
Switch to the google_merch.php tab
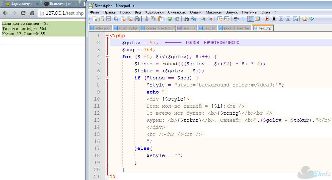pos(157,28)
